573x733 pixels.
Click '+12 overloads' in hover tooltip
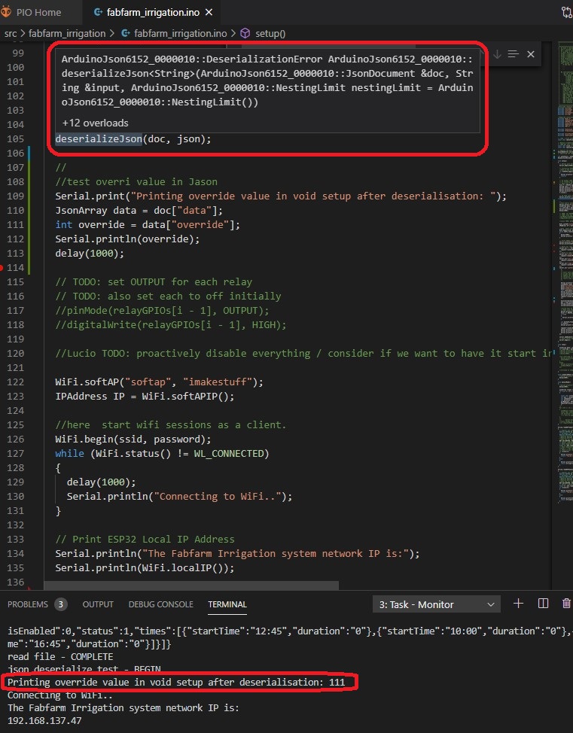coord(95,123)
